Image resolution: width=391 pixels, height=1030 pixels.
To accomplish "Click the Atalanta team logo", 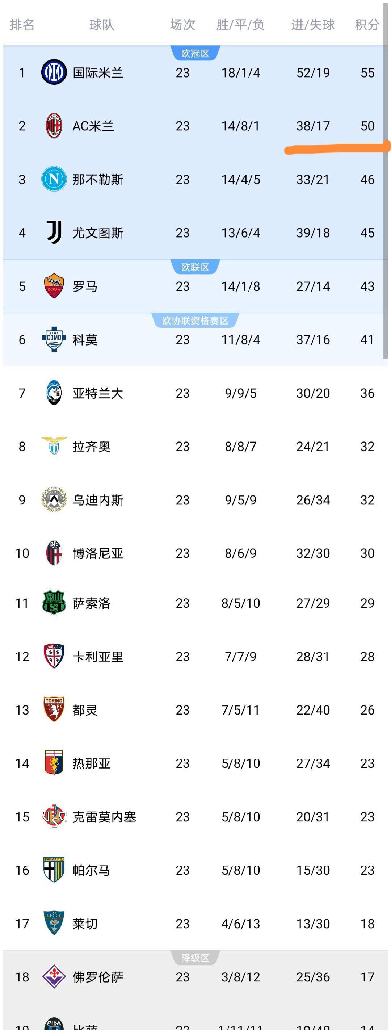I will tap(54, 393).
